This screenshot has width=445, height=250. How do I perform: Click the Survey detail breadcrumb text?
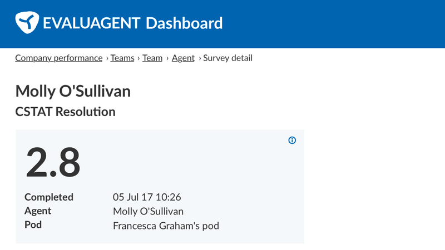click(x=228, y=58)
